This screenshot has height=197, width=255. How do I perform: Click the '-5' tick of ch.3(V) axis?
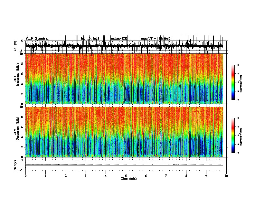pyautogui.click(x=21, y=170)
